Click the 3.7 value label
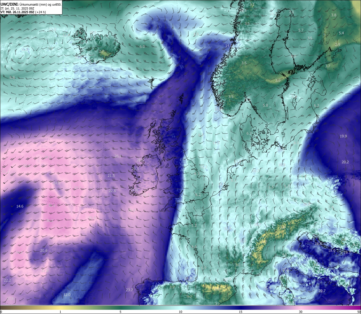The image size is (361, 314). [x=327, y=66]
